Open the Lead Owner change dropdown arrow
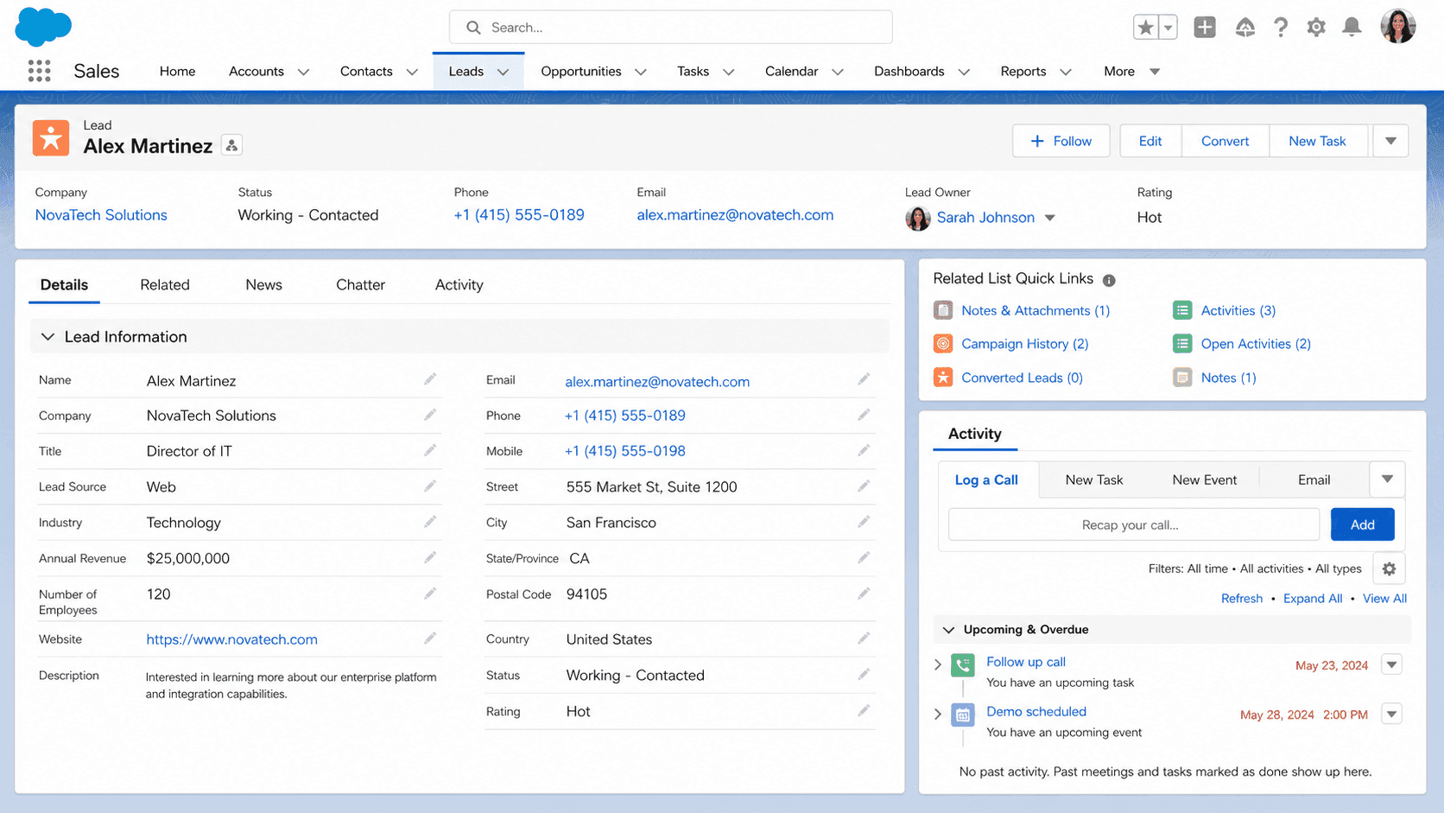1444x813 pixels. [x=1050, y=218]
